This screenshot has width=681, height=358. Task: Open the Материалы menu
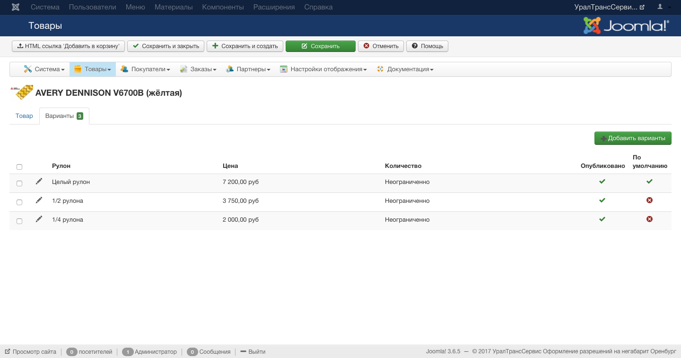click(174, 7)
